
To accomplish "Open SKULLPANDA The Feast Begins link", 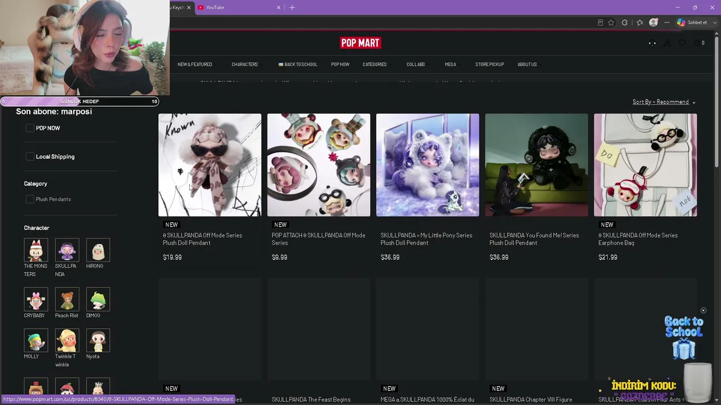I will (311, 399).
